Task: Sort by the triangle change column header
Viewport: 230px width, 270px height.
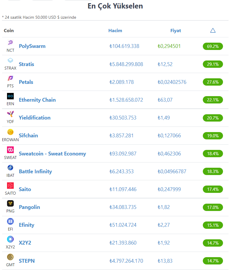Action: 213,30
